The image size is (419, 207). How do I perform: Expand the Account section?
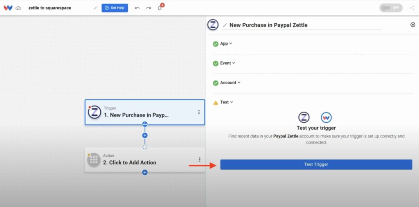click(x=230, y=83)
